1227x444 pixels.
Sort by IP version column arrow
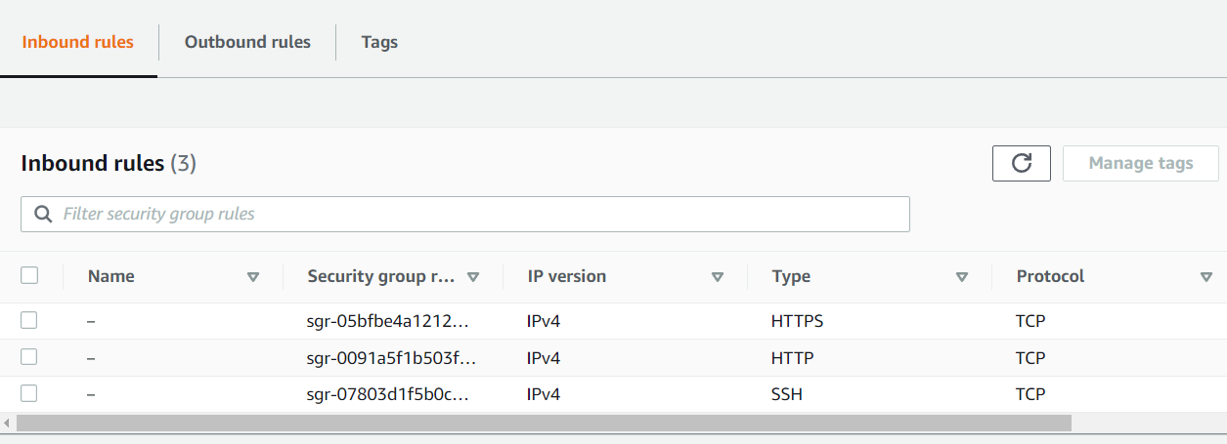(718, 277)
